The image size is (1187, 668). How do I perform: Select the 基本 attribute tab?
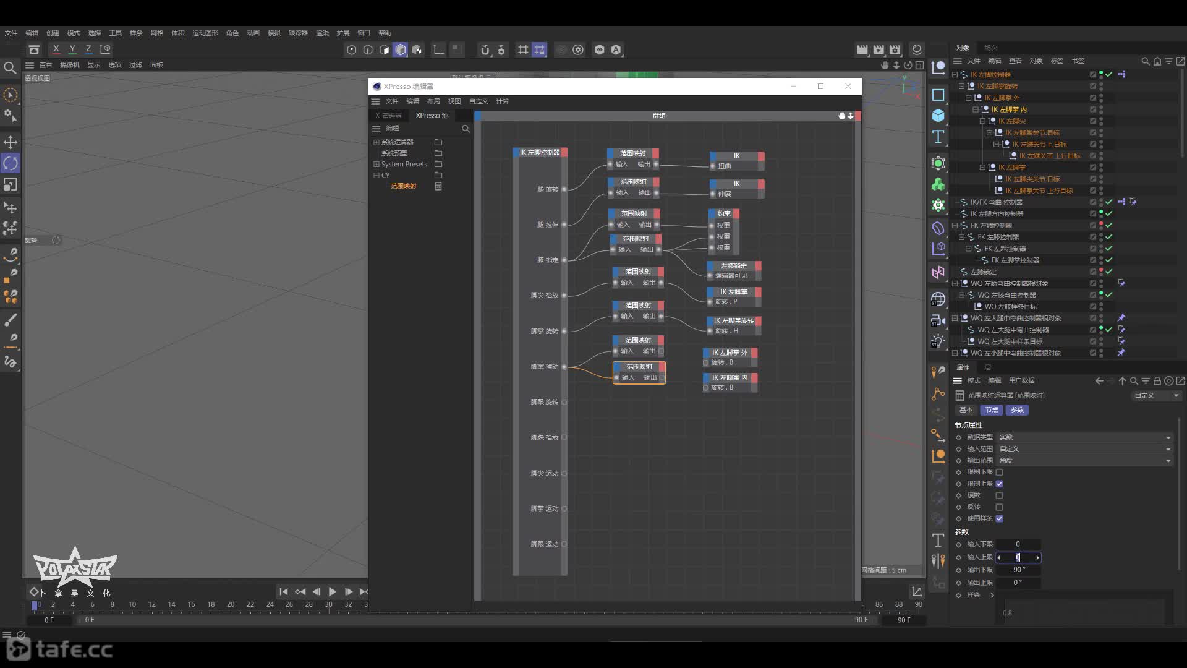coord(966,410)
